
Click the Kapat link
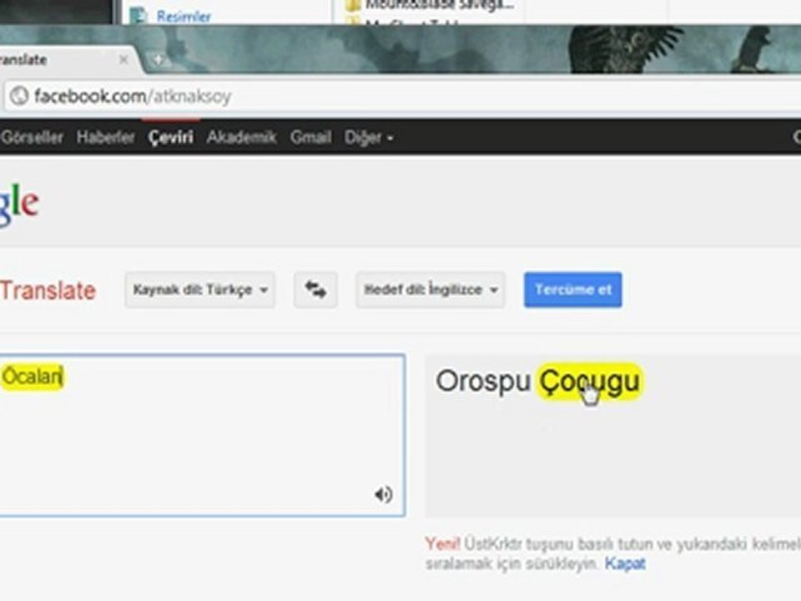[625, 563]
